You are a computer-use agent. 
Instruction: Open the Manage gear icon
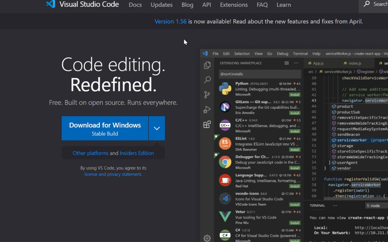[x=207, y=238]
